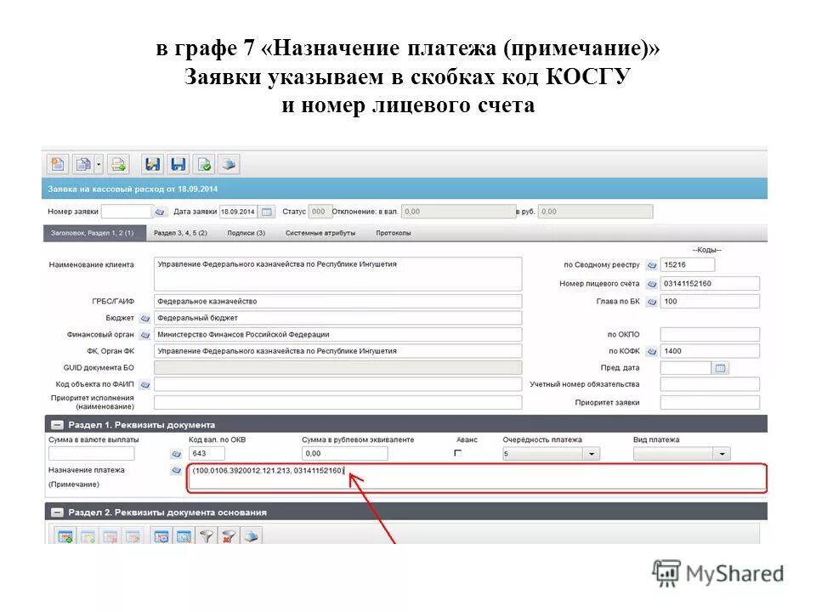Collapse Раздел 2. Реквизиты документа основания
This screenshot has width=816, height=612.
(58, 512)
